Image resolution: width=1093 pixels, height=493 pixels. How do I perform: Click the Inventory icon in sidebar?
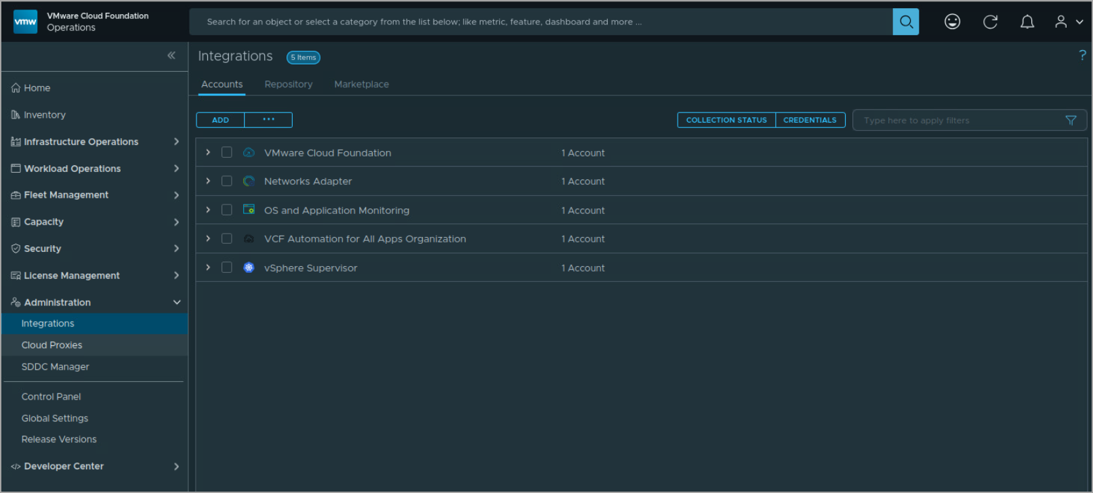point(16,115)
